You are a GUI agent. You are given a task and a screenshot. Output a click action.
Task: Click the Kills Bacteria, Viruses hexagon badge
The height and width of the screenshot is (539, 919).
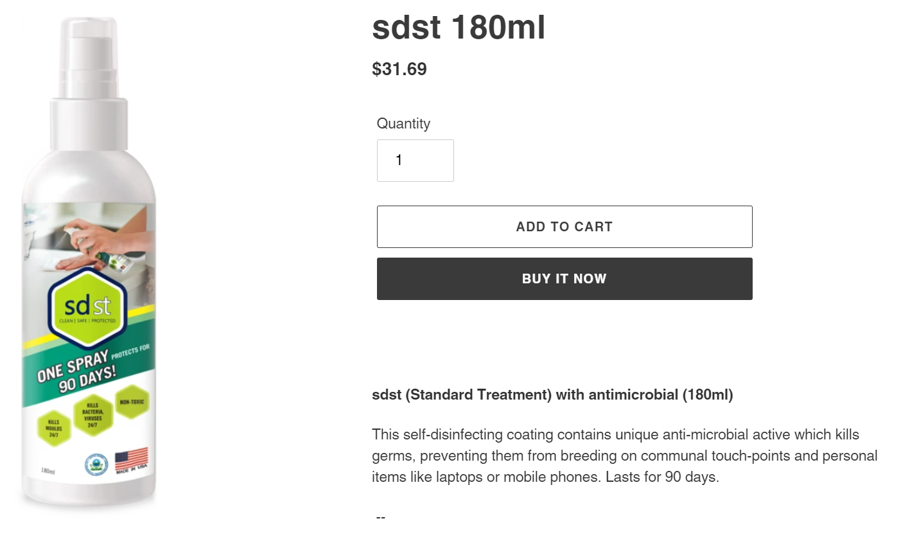pos(92,415)
